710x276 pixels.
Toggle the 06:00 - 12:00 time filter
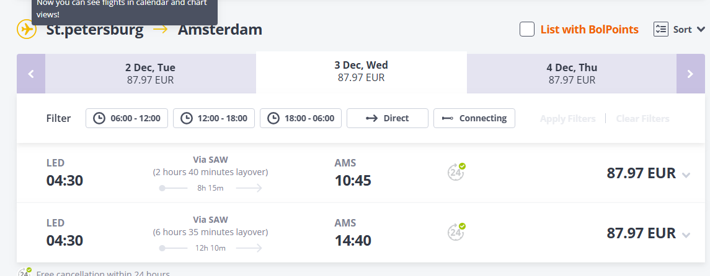pos(126,118)
